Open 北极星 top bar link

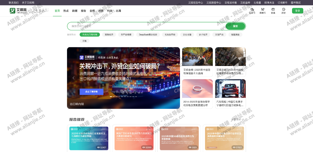257,3
